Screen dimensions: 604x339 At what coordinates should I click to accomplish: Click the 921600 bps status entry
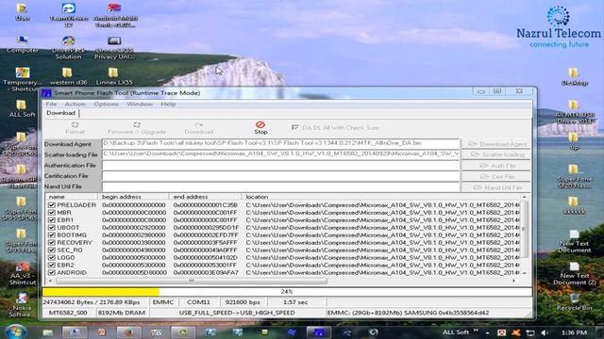coord(243,302)
